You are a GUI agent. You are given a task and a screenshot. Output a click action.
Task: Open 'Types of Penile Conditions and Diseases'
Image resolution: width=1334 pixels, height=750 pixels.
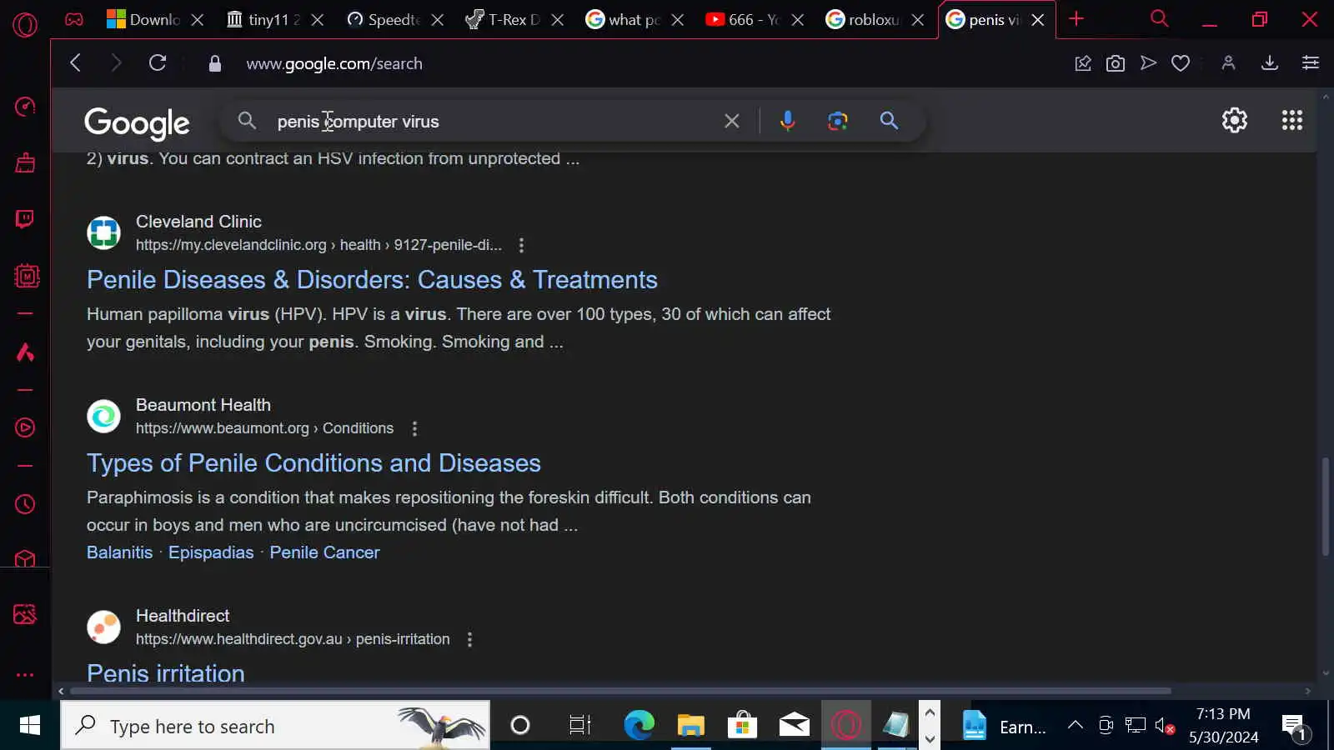[x=313, y=463]
